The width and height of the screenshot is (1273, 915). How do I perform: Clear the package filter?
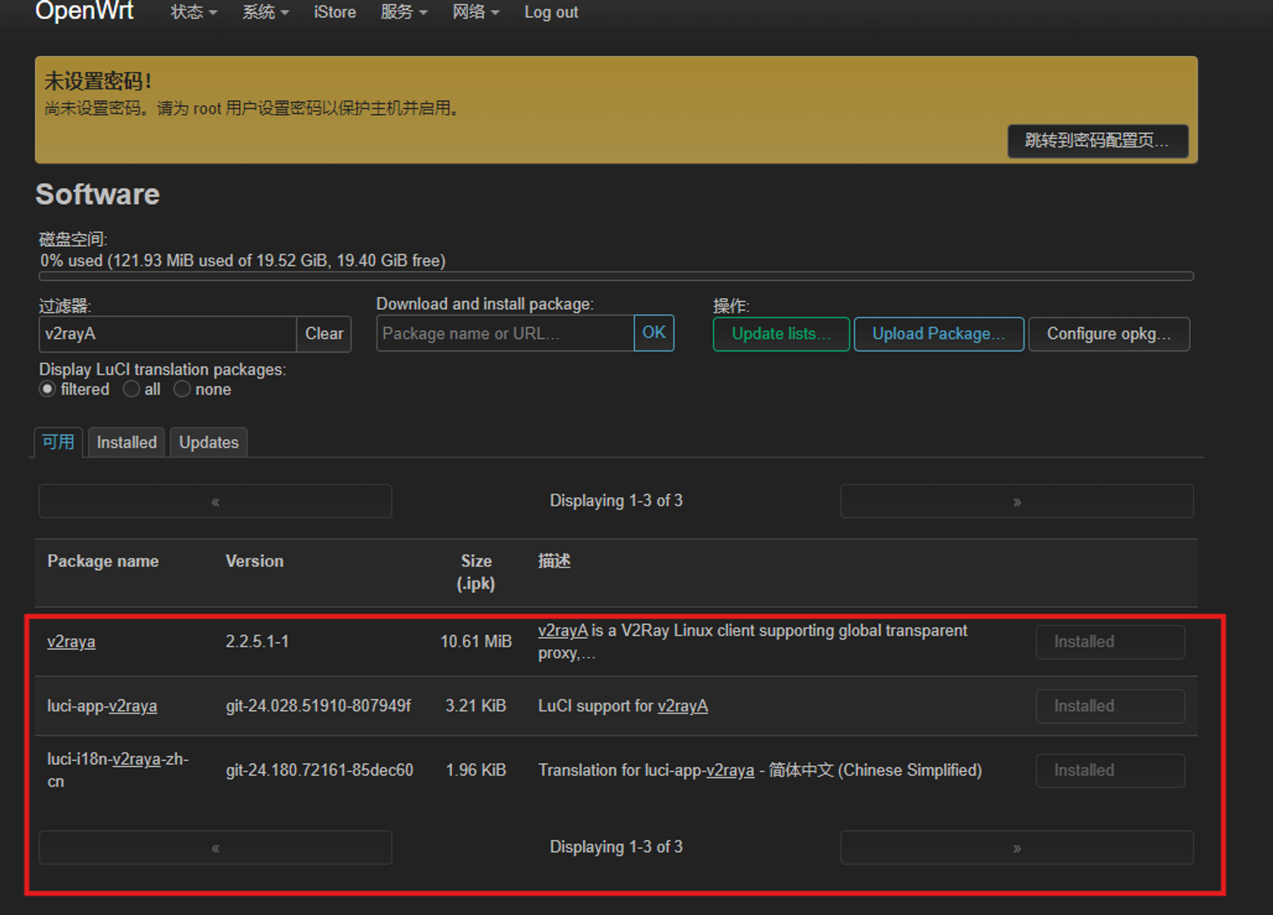tap(324, 334)
